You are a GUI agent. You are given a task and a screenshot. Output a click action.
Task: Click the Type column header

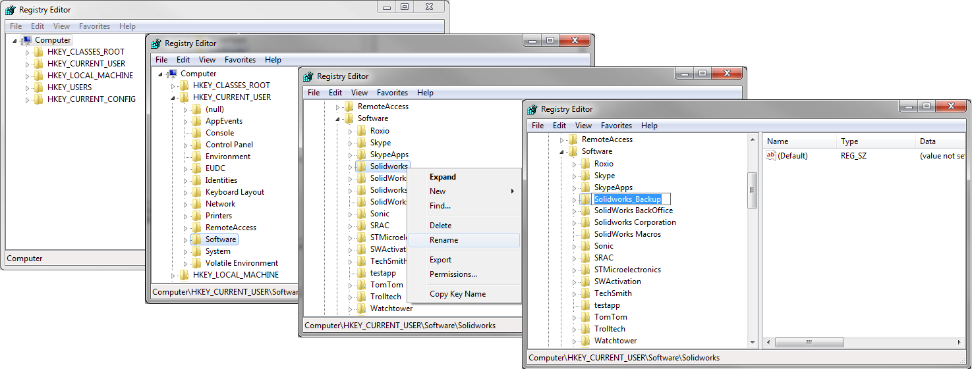click(x=876, y=141)
